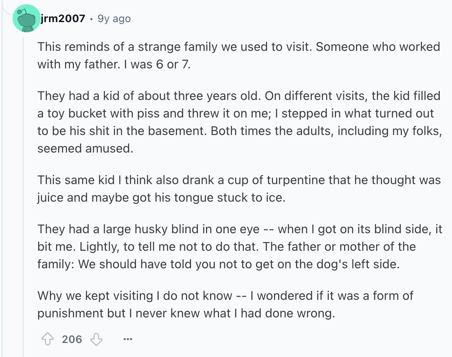Click the line mentioning the dog's left side
Viewport: 452px width, 357px height.
(219, 264)
